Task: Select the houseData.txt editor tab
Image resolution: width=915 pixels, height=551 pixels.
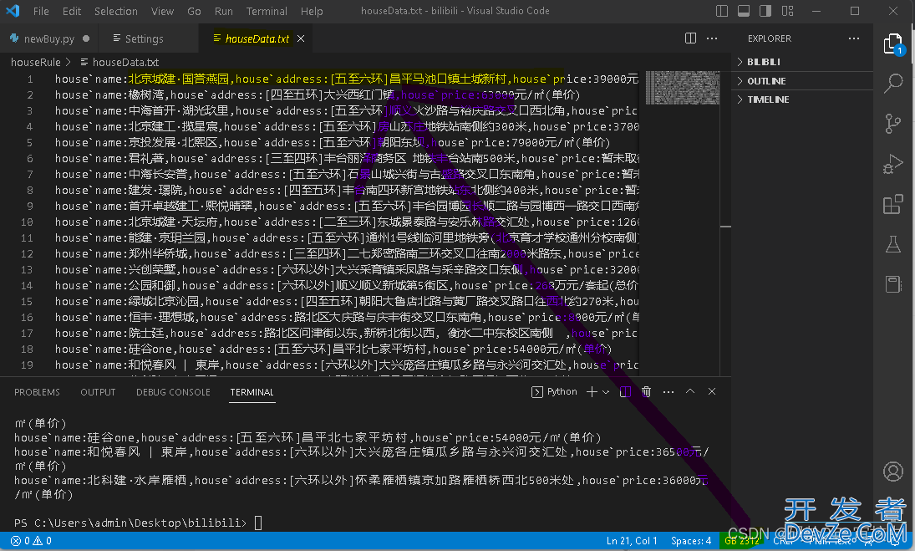Action: (x=257, y=38)
